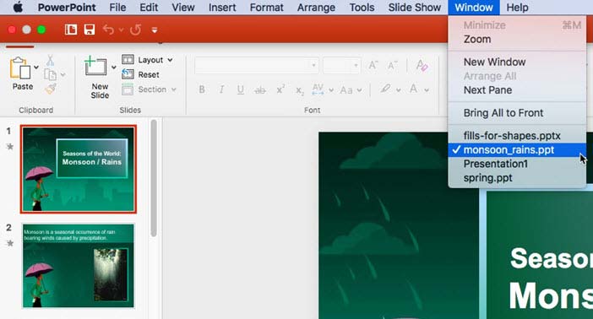Select slide 2 thumbnail
Viewport: 593px width, 319px height.
(79, 266)
